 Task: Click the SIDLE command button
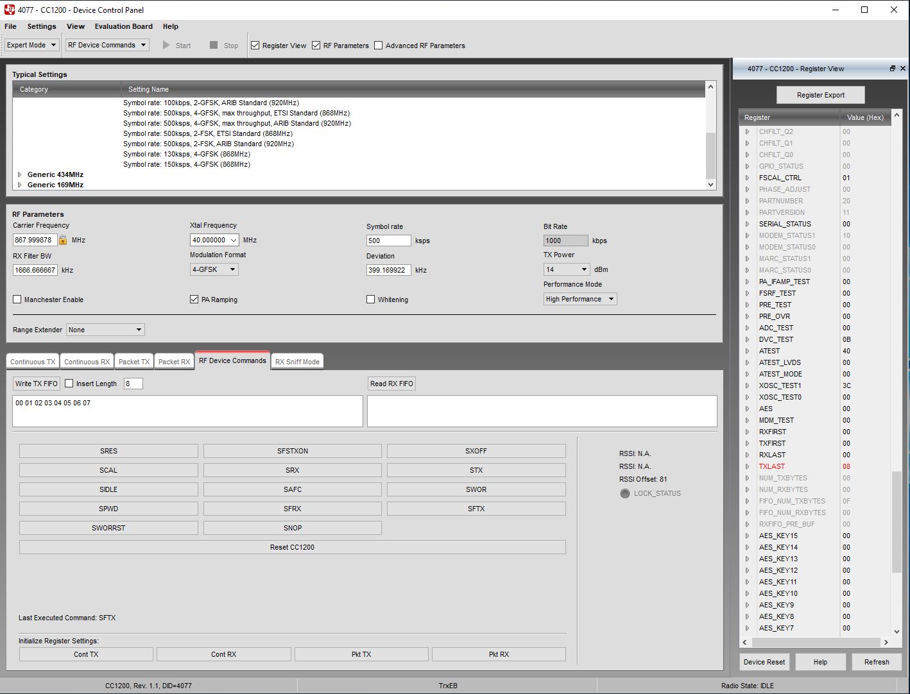click(x=108, y=489)
